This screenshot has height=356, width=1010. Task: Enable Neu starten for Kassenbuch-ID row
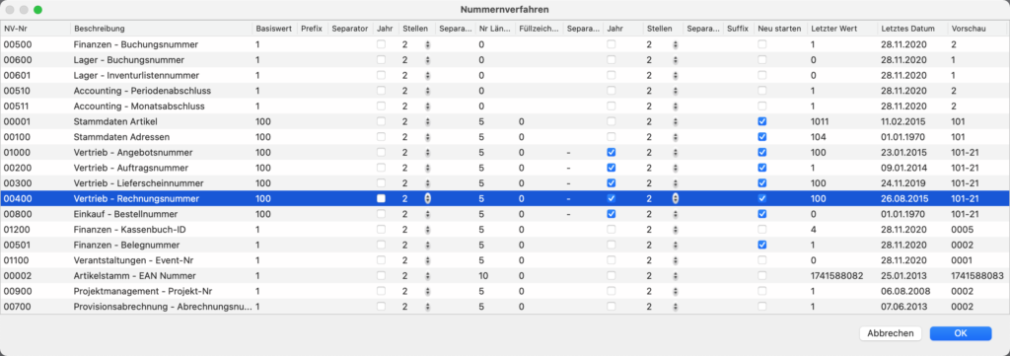762,230
